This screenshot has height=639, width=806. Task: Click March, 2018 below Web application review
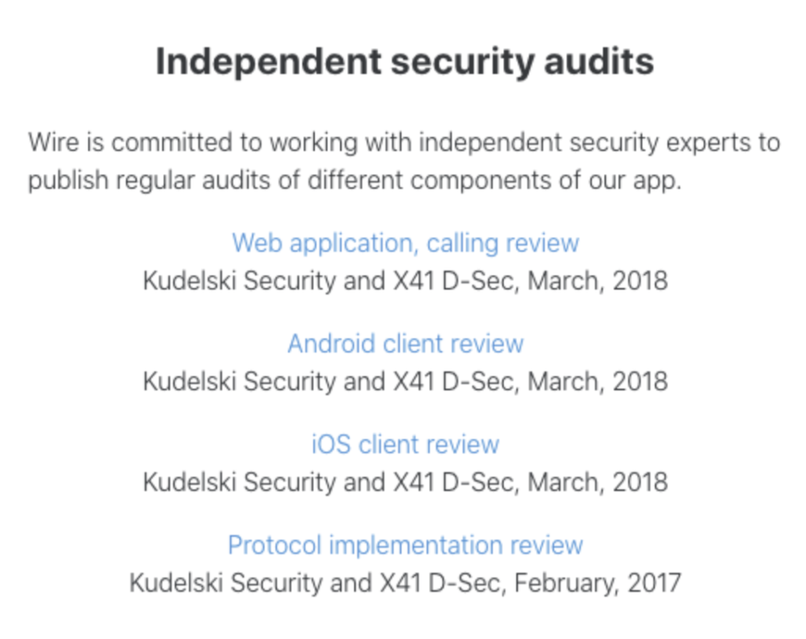click(598, 281)
